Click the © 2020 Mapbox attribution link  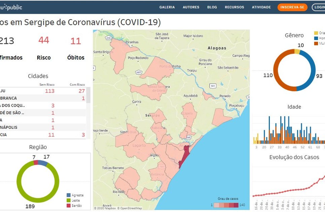[x=105, y=208]
